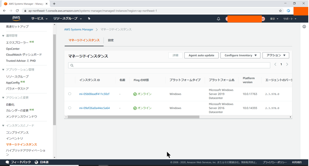Open a new browser tab with plus icon
The width and height of the screenshot is (309, 166).
(54, 4)
